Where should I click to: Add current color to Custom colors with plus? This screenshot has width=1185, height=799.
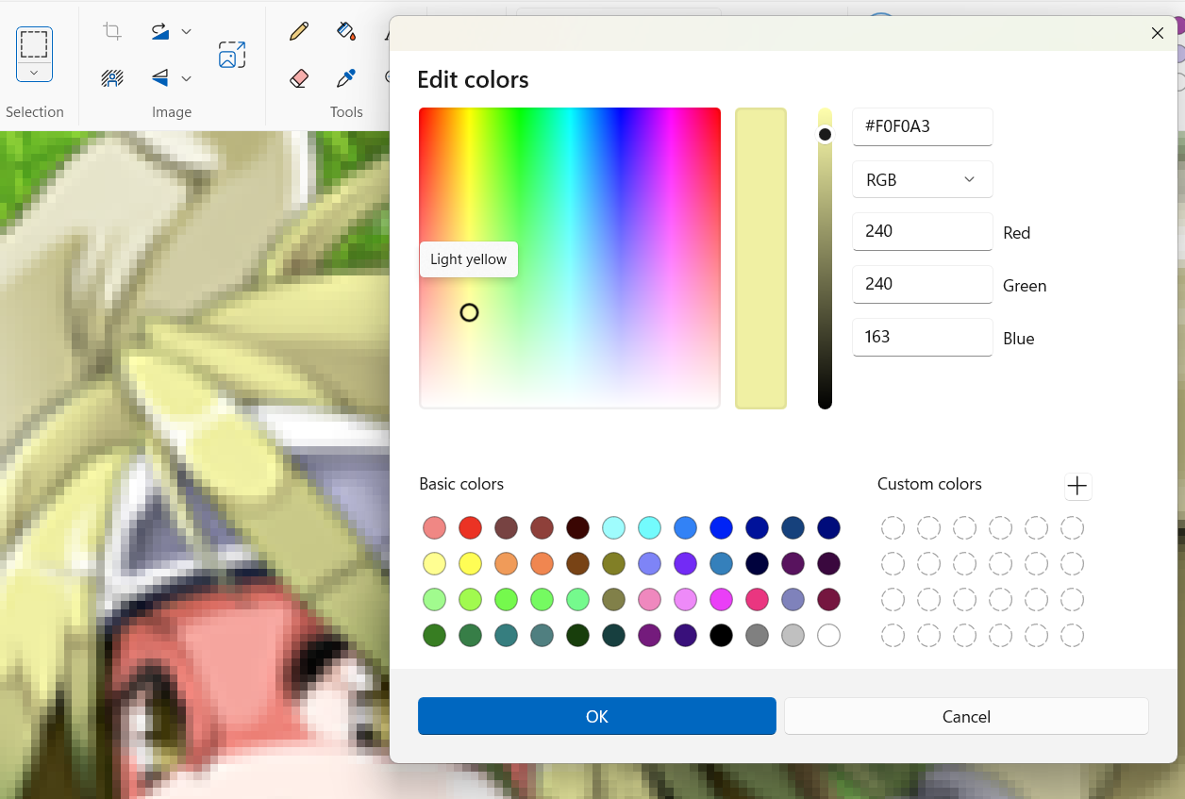(x=1077, y=487)
